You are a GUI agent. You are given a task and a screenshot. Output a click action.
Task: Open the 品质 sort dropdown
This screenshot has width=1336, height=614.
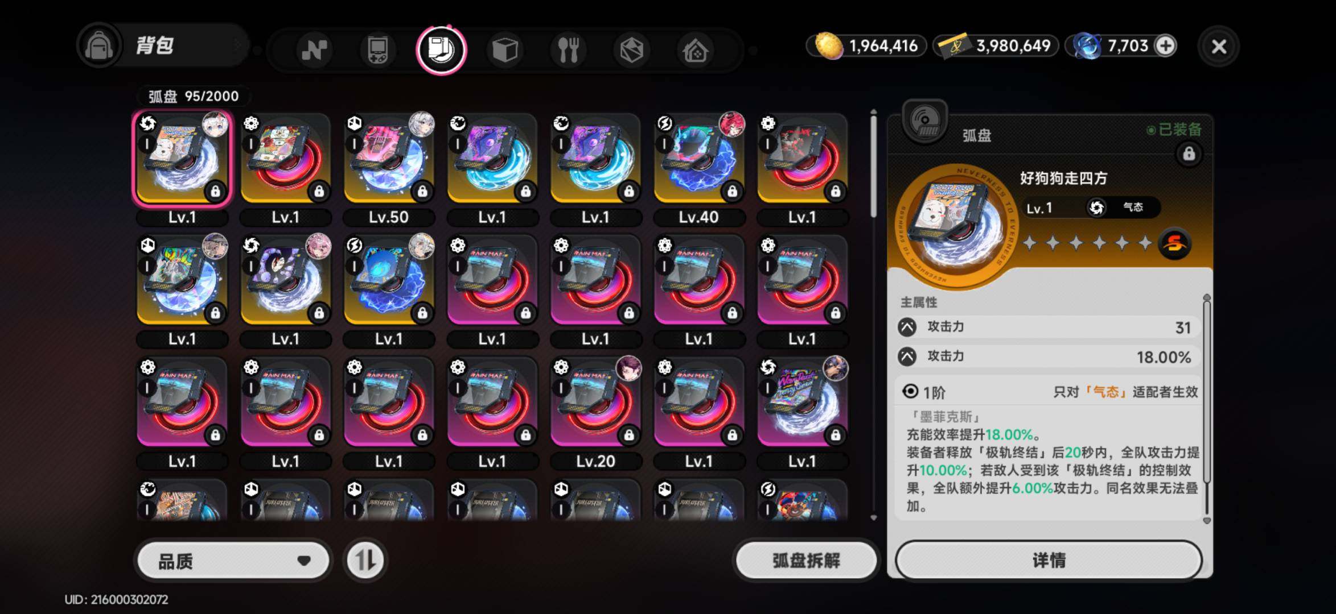click(233, 561)
